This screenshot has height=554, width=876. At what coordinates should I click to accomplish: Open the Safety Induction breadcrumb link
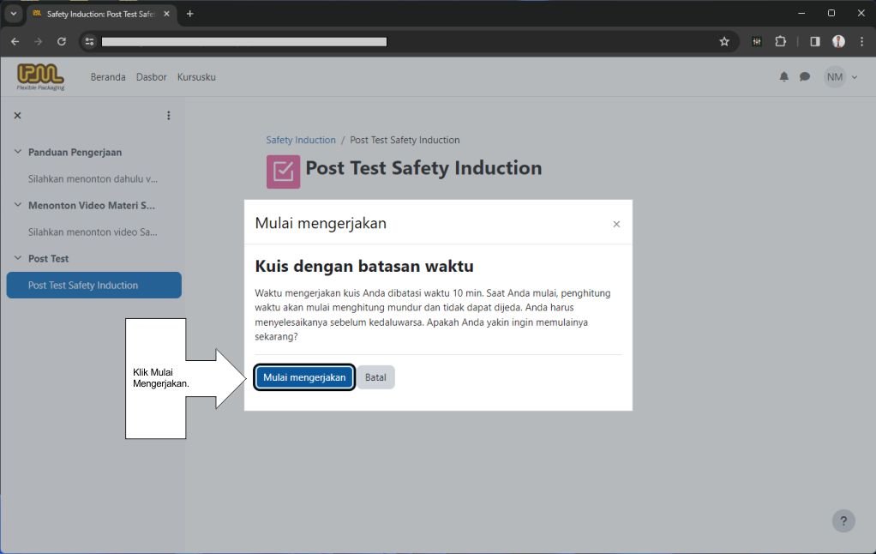point(301,140)
